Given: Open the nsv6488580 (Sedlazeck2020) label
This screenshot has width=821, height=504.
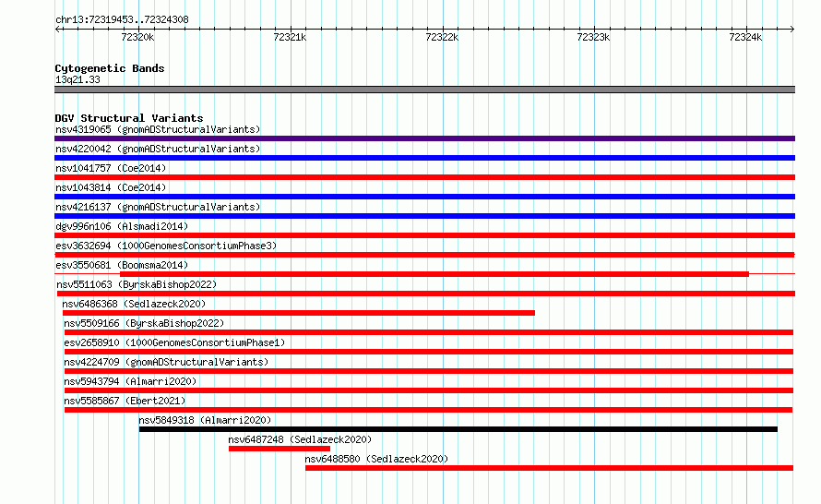Looking at the screenshot, I should click(376, 459).
